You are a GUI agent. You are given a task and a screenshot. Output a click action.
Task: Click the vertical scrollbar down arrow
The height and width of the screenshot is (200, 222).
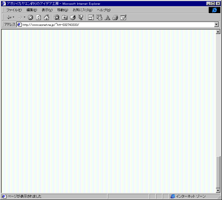click(x=218, y=191)
